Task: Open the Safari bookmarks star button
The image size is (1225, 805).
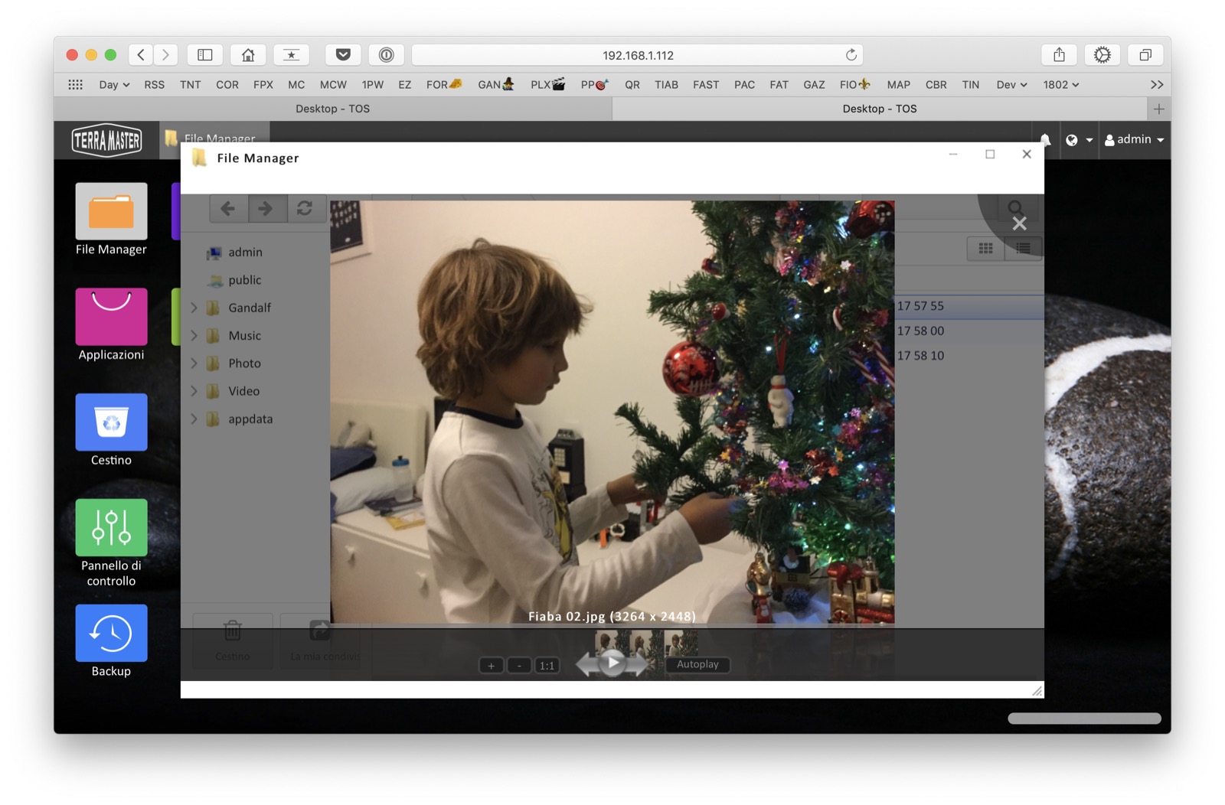Action: click(x=291, y=54)
